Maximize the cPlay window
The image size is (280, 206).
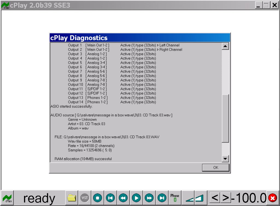coord(266,5)
